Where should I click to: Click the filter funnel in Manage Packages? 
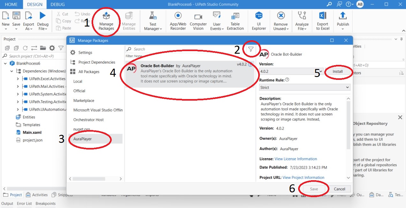point(251,49)
